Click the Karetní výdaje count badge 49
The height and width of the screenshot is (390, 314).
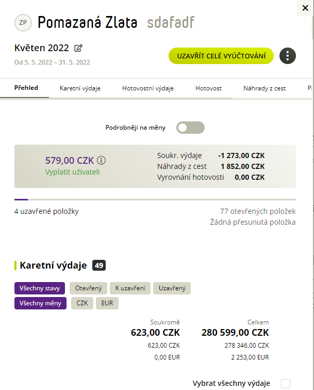point(99,266)
